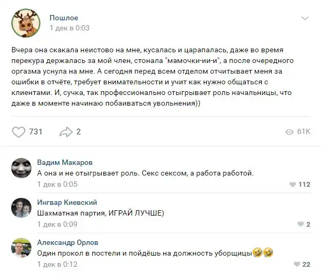Open Вадим Макаров's profile avatar
Viewport: 321px width, 278px height.
tap(21, 169)
